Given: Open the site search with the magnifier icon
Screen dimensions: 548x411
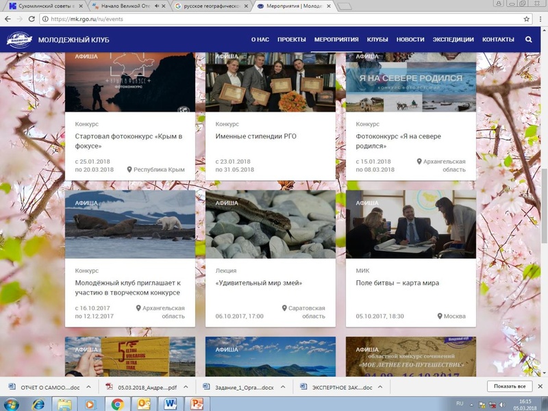Looking at the screenshot, I should point(527,39).
